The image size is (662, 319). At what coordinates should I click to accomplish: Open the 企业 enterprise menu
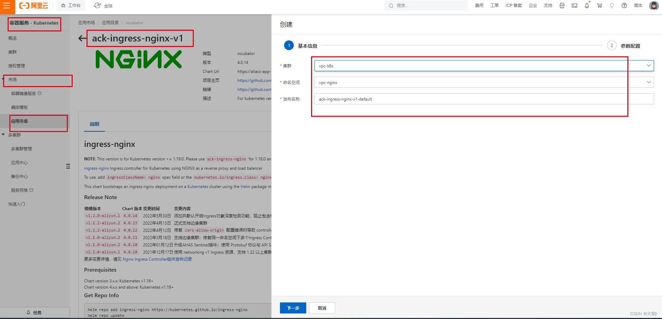(533, 6)
